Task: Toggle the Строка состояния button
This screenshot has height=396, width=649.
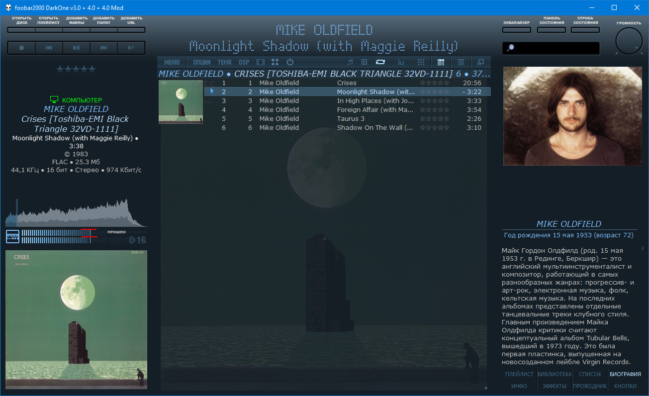Action: point(585,30)
